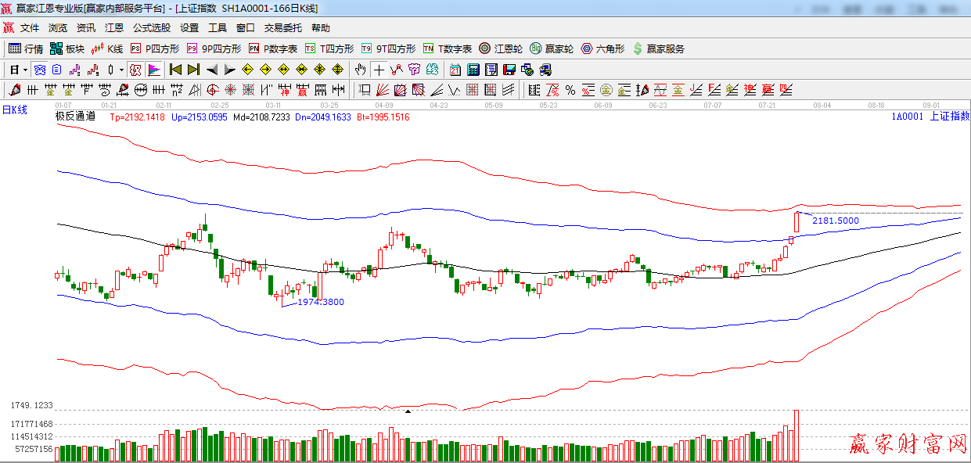This screenshot has width=971, height=463.
Task: Open the 公式选股 menu
Action: coord(151,27)
